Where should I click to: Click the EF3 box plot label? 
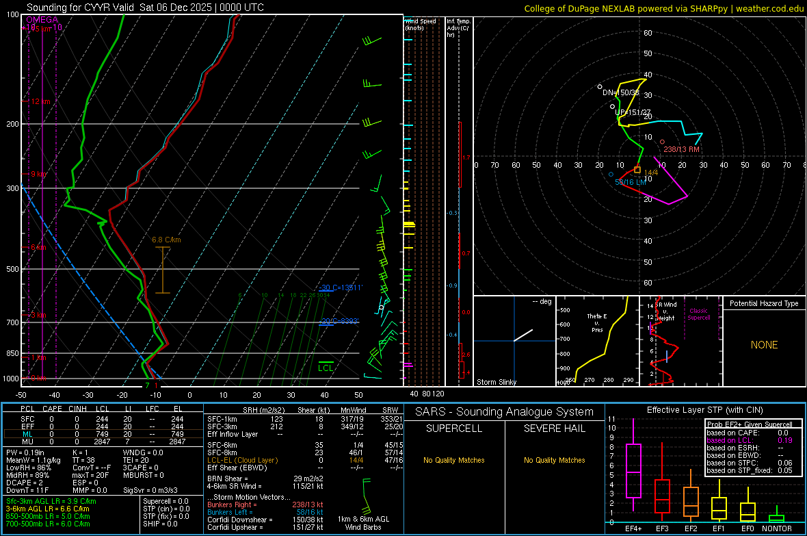coord(662,528)
